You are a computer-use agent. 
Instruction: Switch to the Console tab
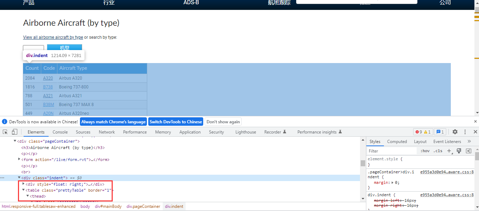60,132
